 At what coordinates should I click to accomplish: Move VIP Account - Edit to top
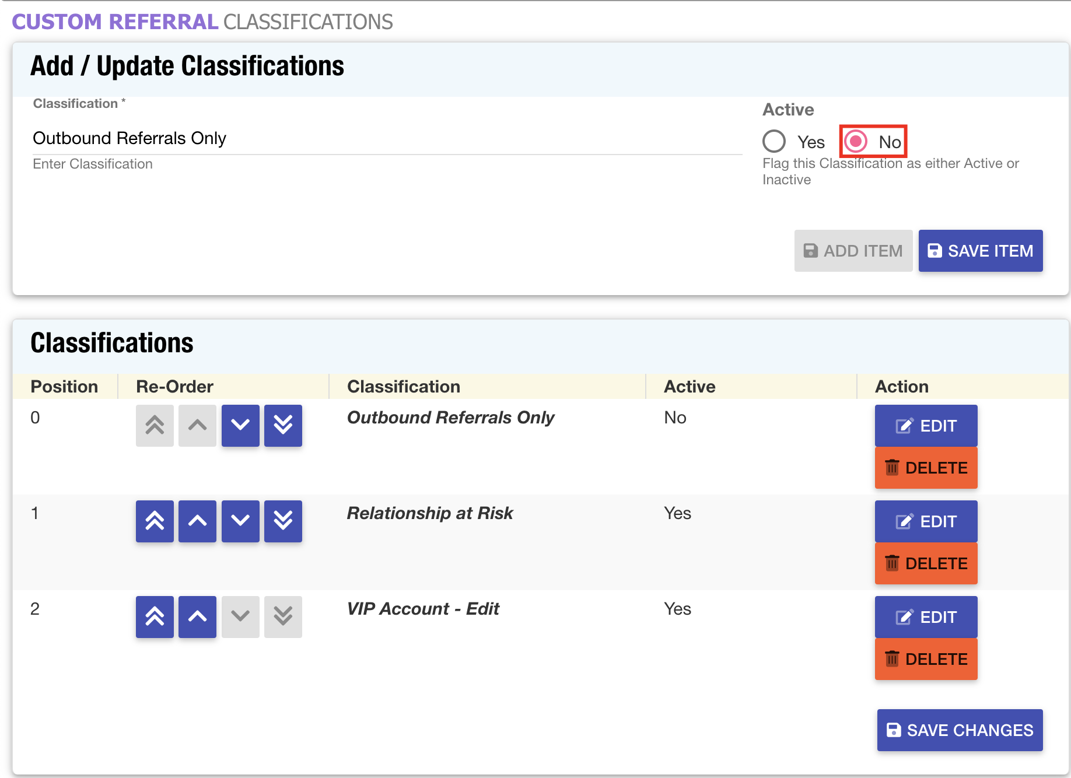pos(155,617)
